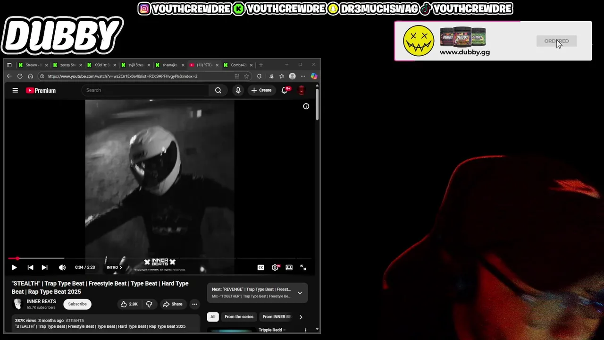
Task: Subscribe to the INNER BEATS channel
Action: click(x=77, y=304)
